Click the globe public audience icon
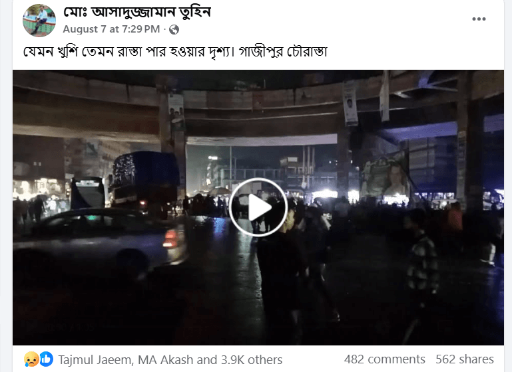Image resolution: width=512 pixels, height=372 pixels. [x=174, y=30]
